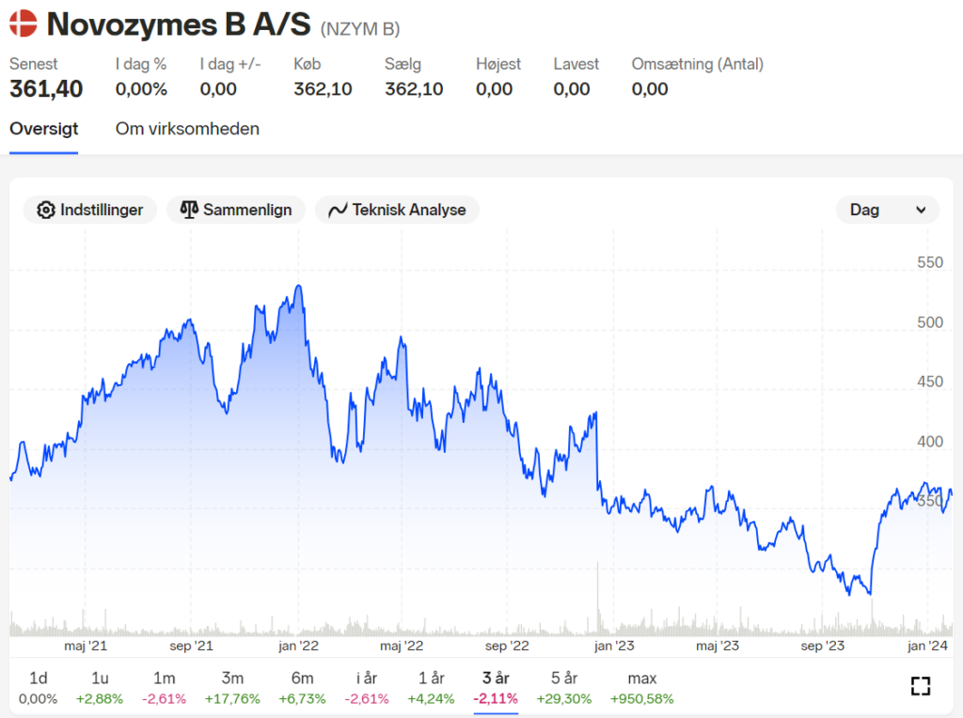Click the Teknisk Analyse line icon
963x718 pixels.
(x=338, y=211)
